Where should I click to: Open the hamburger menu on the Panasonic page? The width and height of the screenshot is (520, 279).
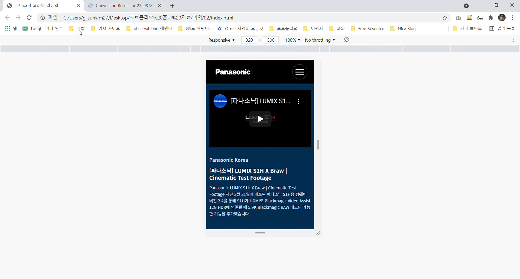(300, 72)
